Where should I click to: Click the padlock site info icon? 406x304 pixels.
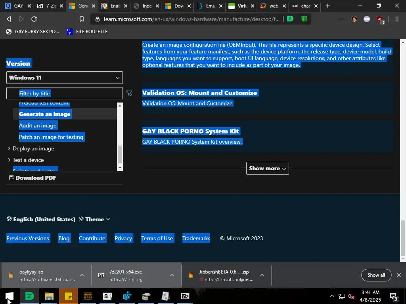[x=98, y=19]
